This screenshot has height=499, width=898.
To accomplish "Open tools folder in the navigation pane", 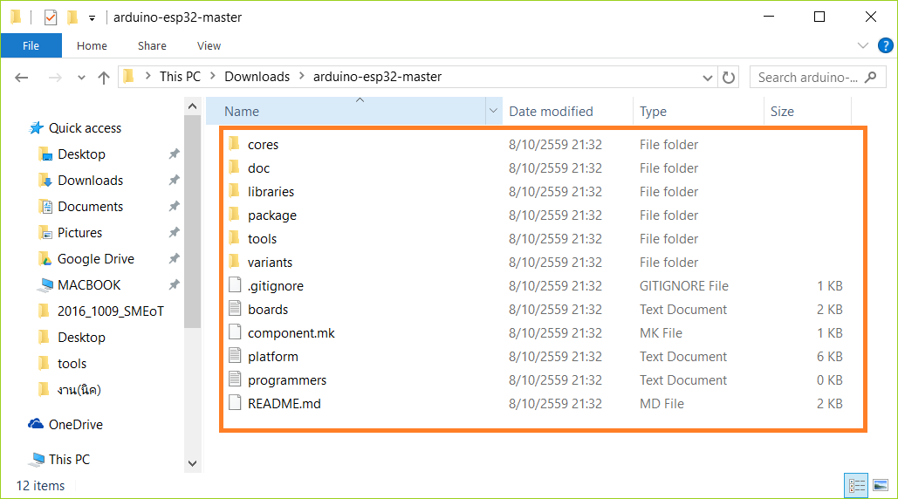I will (72, 364).
